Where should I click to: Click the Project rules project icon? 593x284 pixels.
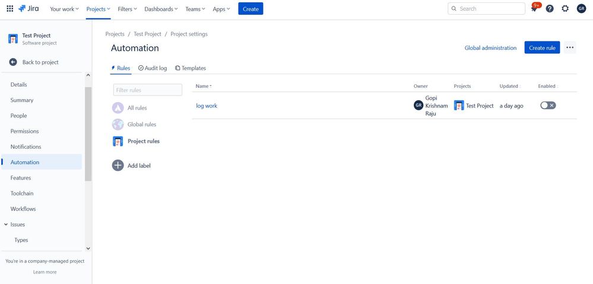point(118,141)
